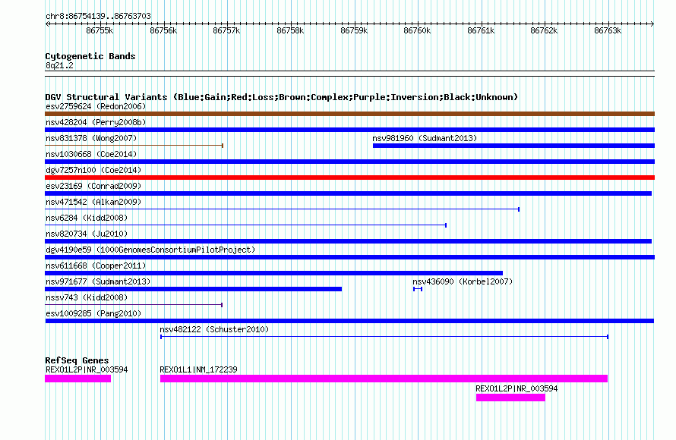Click the leftmost REXO1L2P magenta bar
Screen dimensions: 676x440
pyautogui.click(x=77, y=379)
